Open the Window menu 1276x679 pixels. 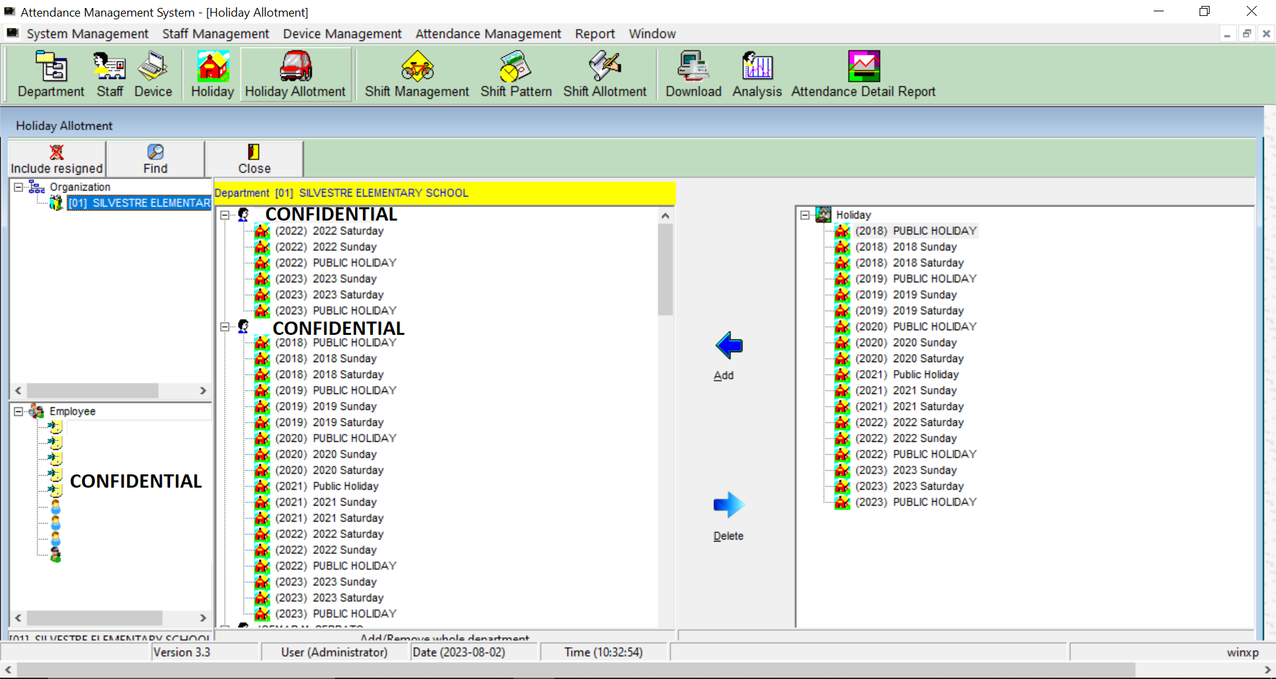point(652,34)
